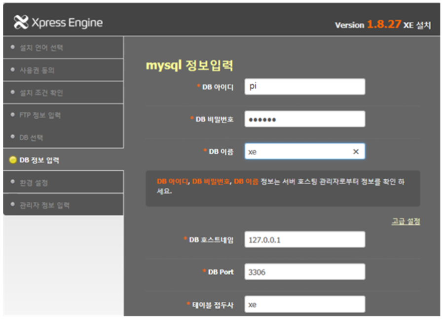Open the 고급 설정 link

coord(406,222)
